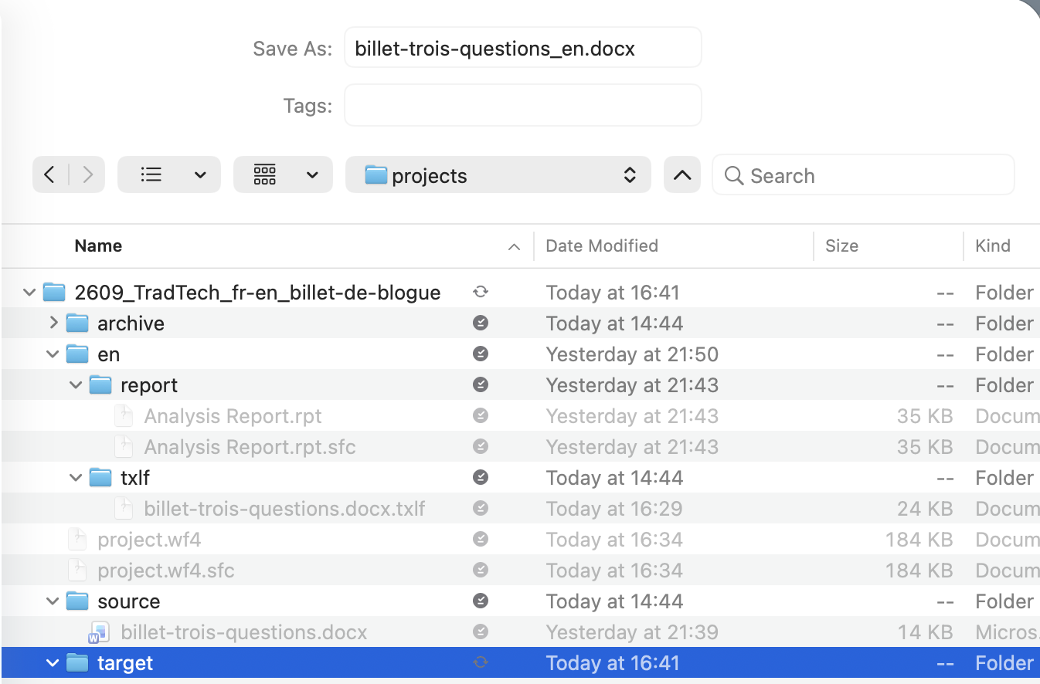
Task: Click the project.wf4 file icon
Action: (77, 540)
